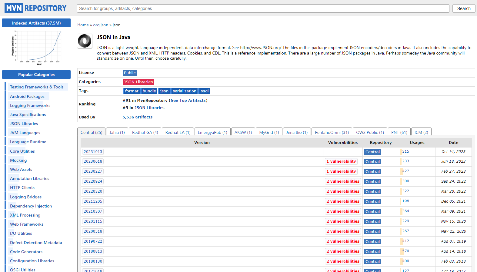Viewport: 477px width, 272px height.
Task: Switch to the ICM (2) tab
Action: pyautogui.click(x=421, y=132)
